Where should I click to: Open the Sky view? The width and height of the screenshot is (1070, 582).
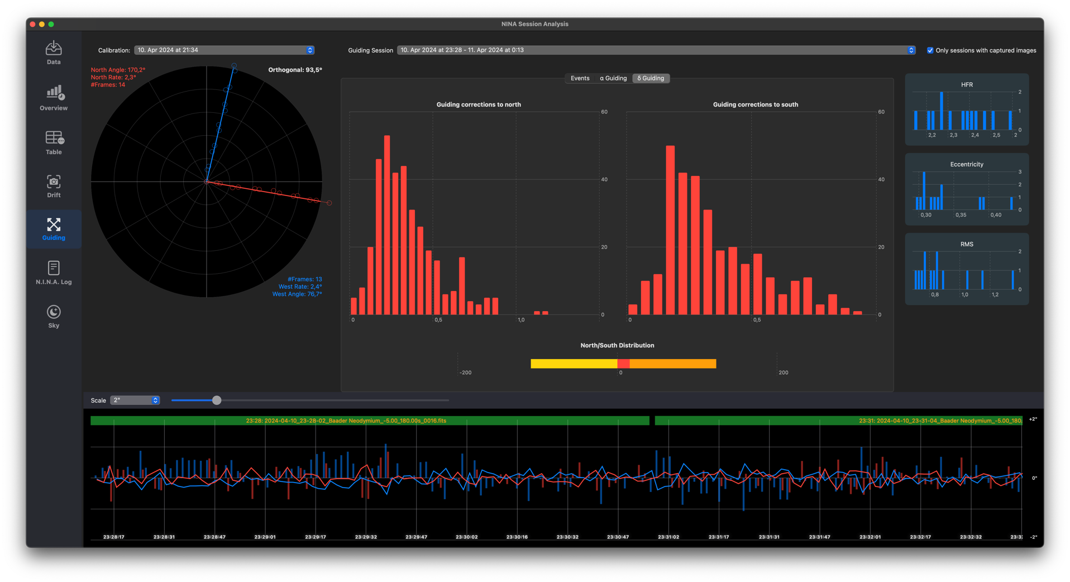[54, 316]
